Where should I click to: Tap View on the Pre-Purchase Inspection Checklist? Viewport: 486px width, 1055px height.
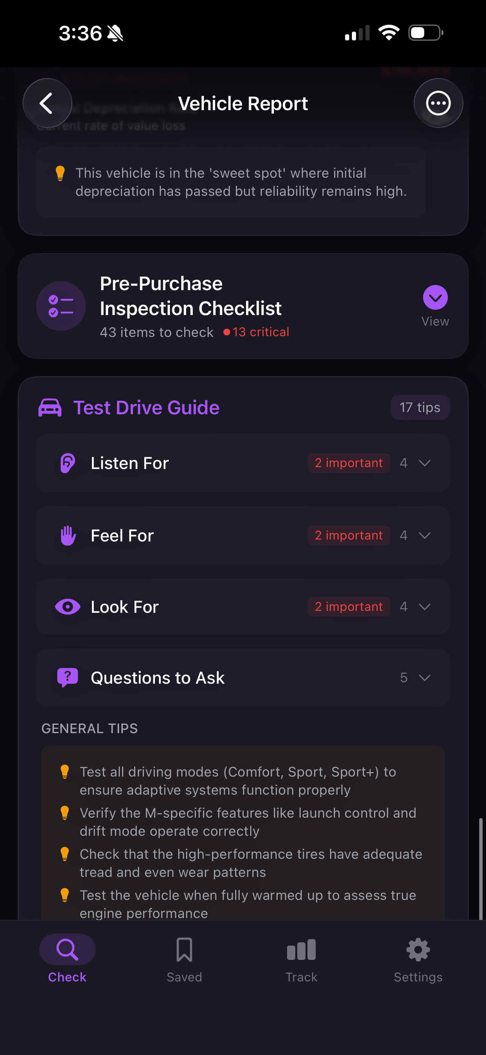(435, 298)
